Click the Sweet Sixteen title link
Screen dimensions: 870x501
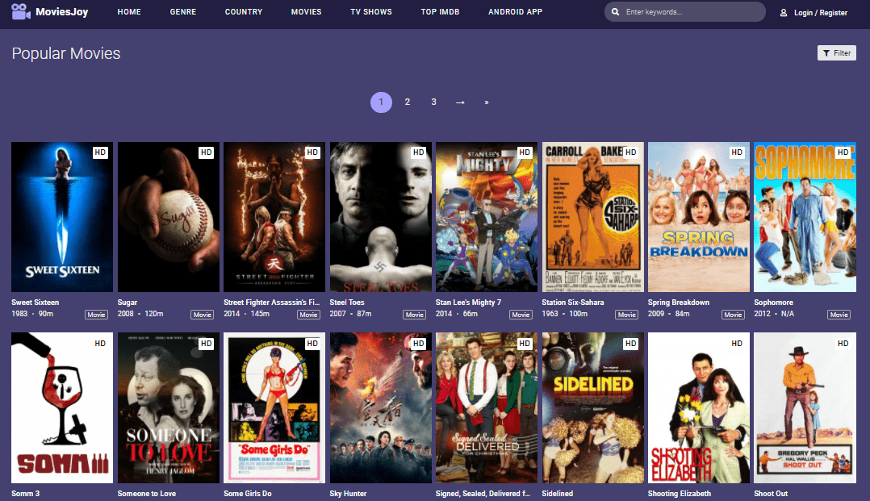point(35,303)
